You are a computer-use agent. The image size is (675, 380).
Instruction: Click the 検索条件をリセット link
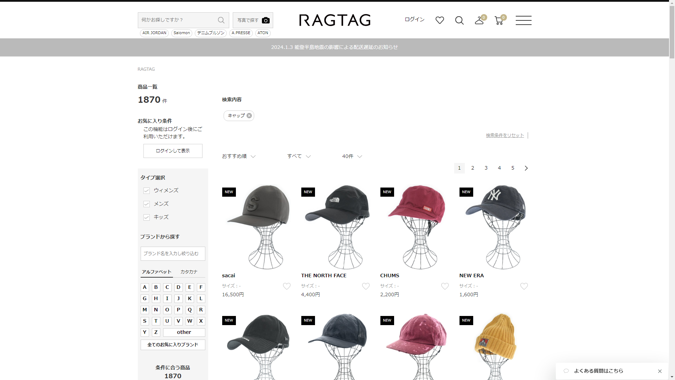[504, 135]
